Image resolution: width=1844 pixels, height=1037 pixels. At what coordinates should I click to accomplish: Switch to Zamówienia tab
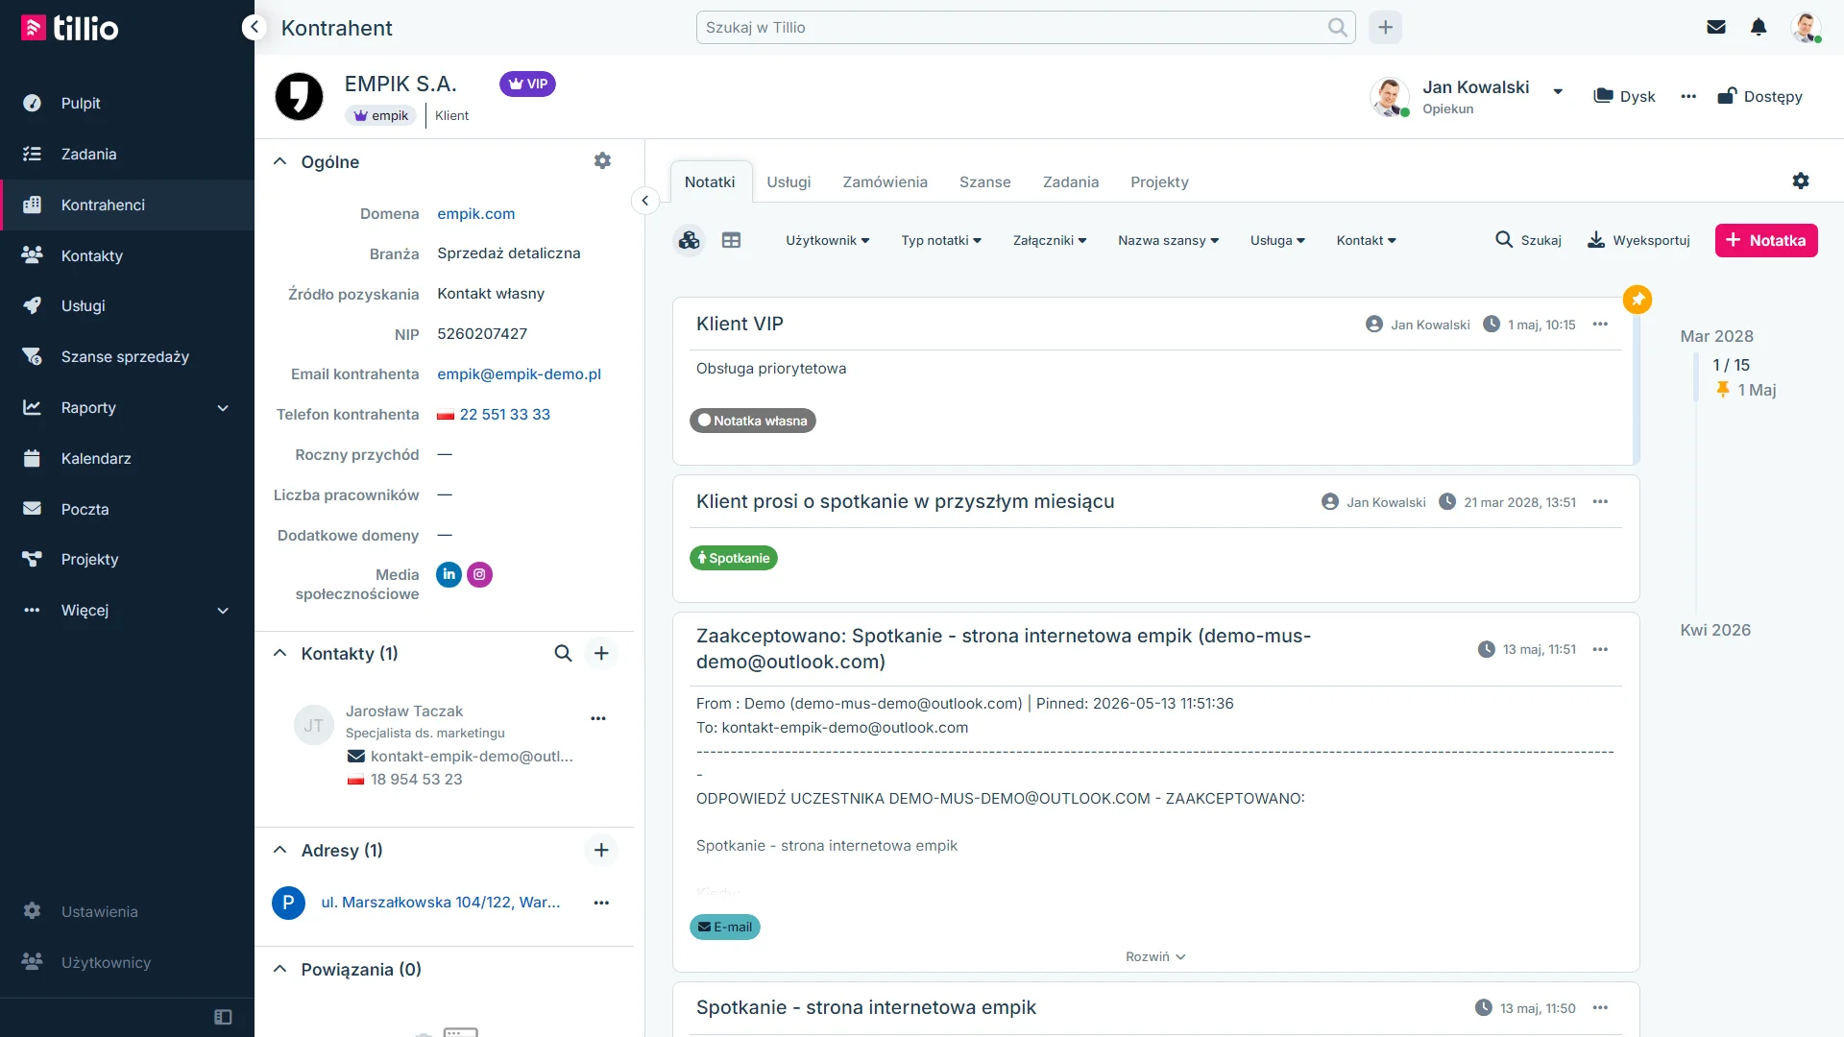(885, 181)
